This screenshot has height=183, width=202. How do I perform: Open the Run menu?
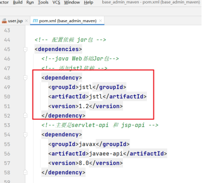[x=30, y=3]
